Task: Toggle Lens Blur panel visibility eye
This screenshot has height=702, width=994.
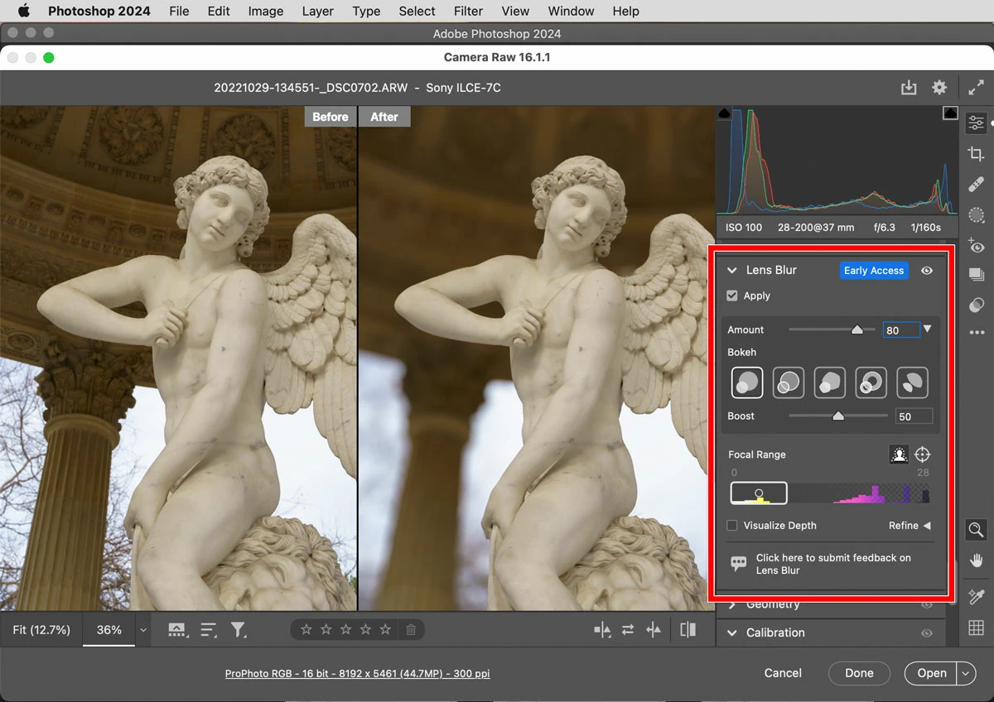Action: 927,271
